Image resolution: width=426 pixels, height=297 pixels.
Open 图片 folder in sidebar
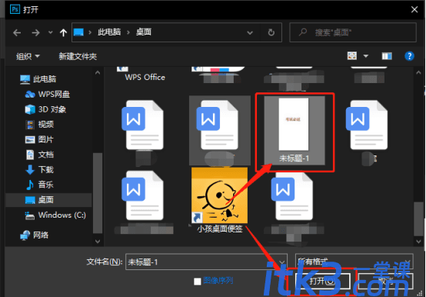[39, 139]
